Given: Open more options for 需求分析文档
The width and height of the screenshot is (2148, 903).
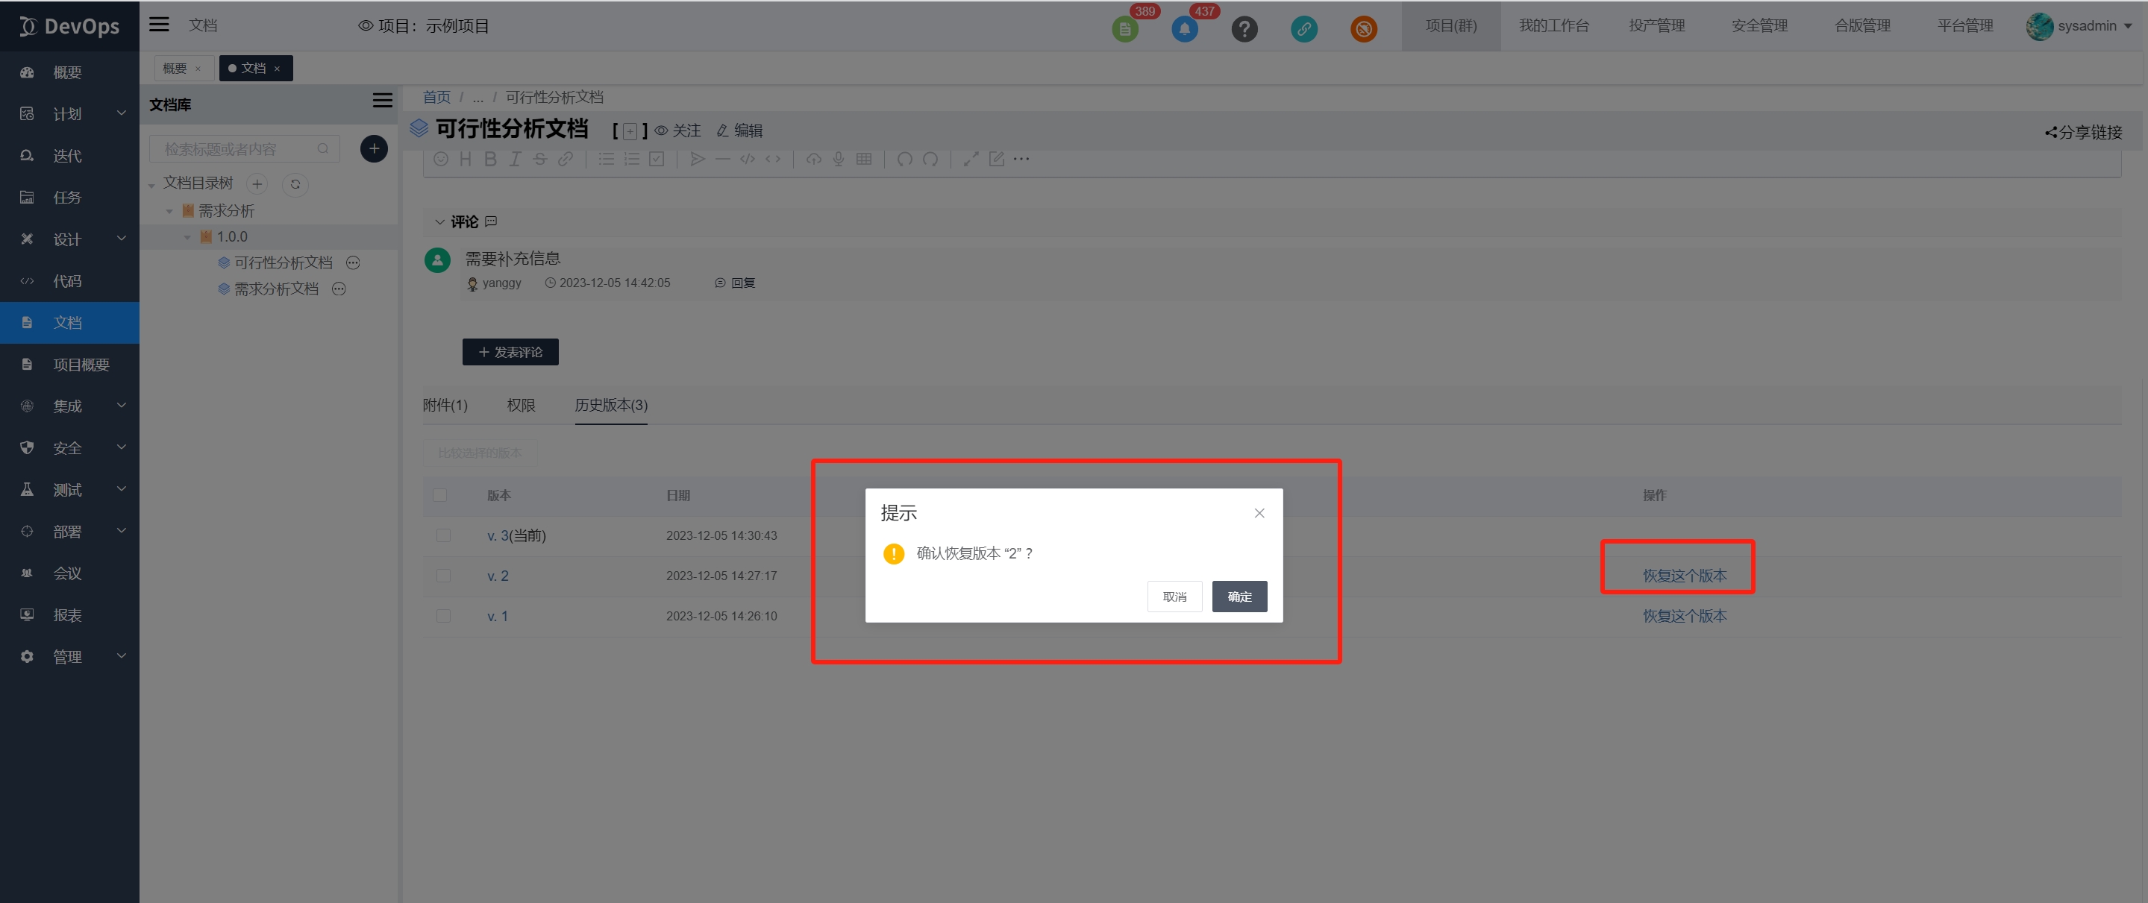Looking at the screenshot, I should click(x=339, y=289).
